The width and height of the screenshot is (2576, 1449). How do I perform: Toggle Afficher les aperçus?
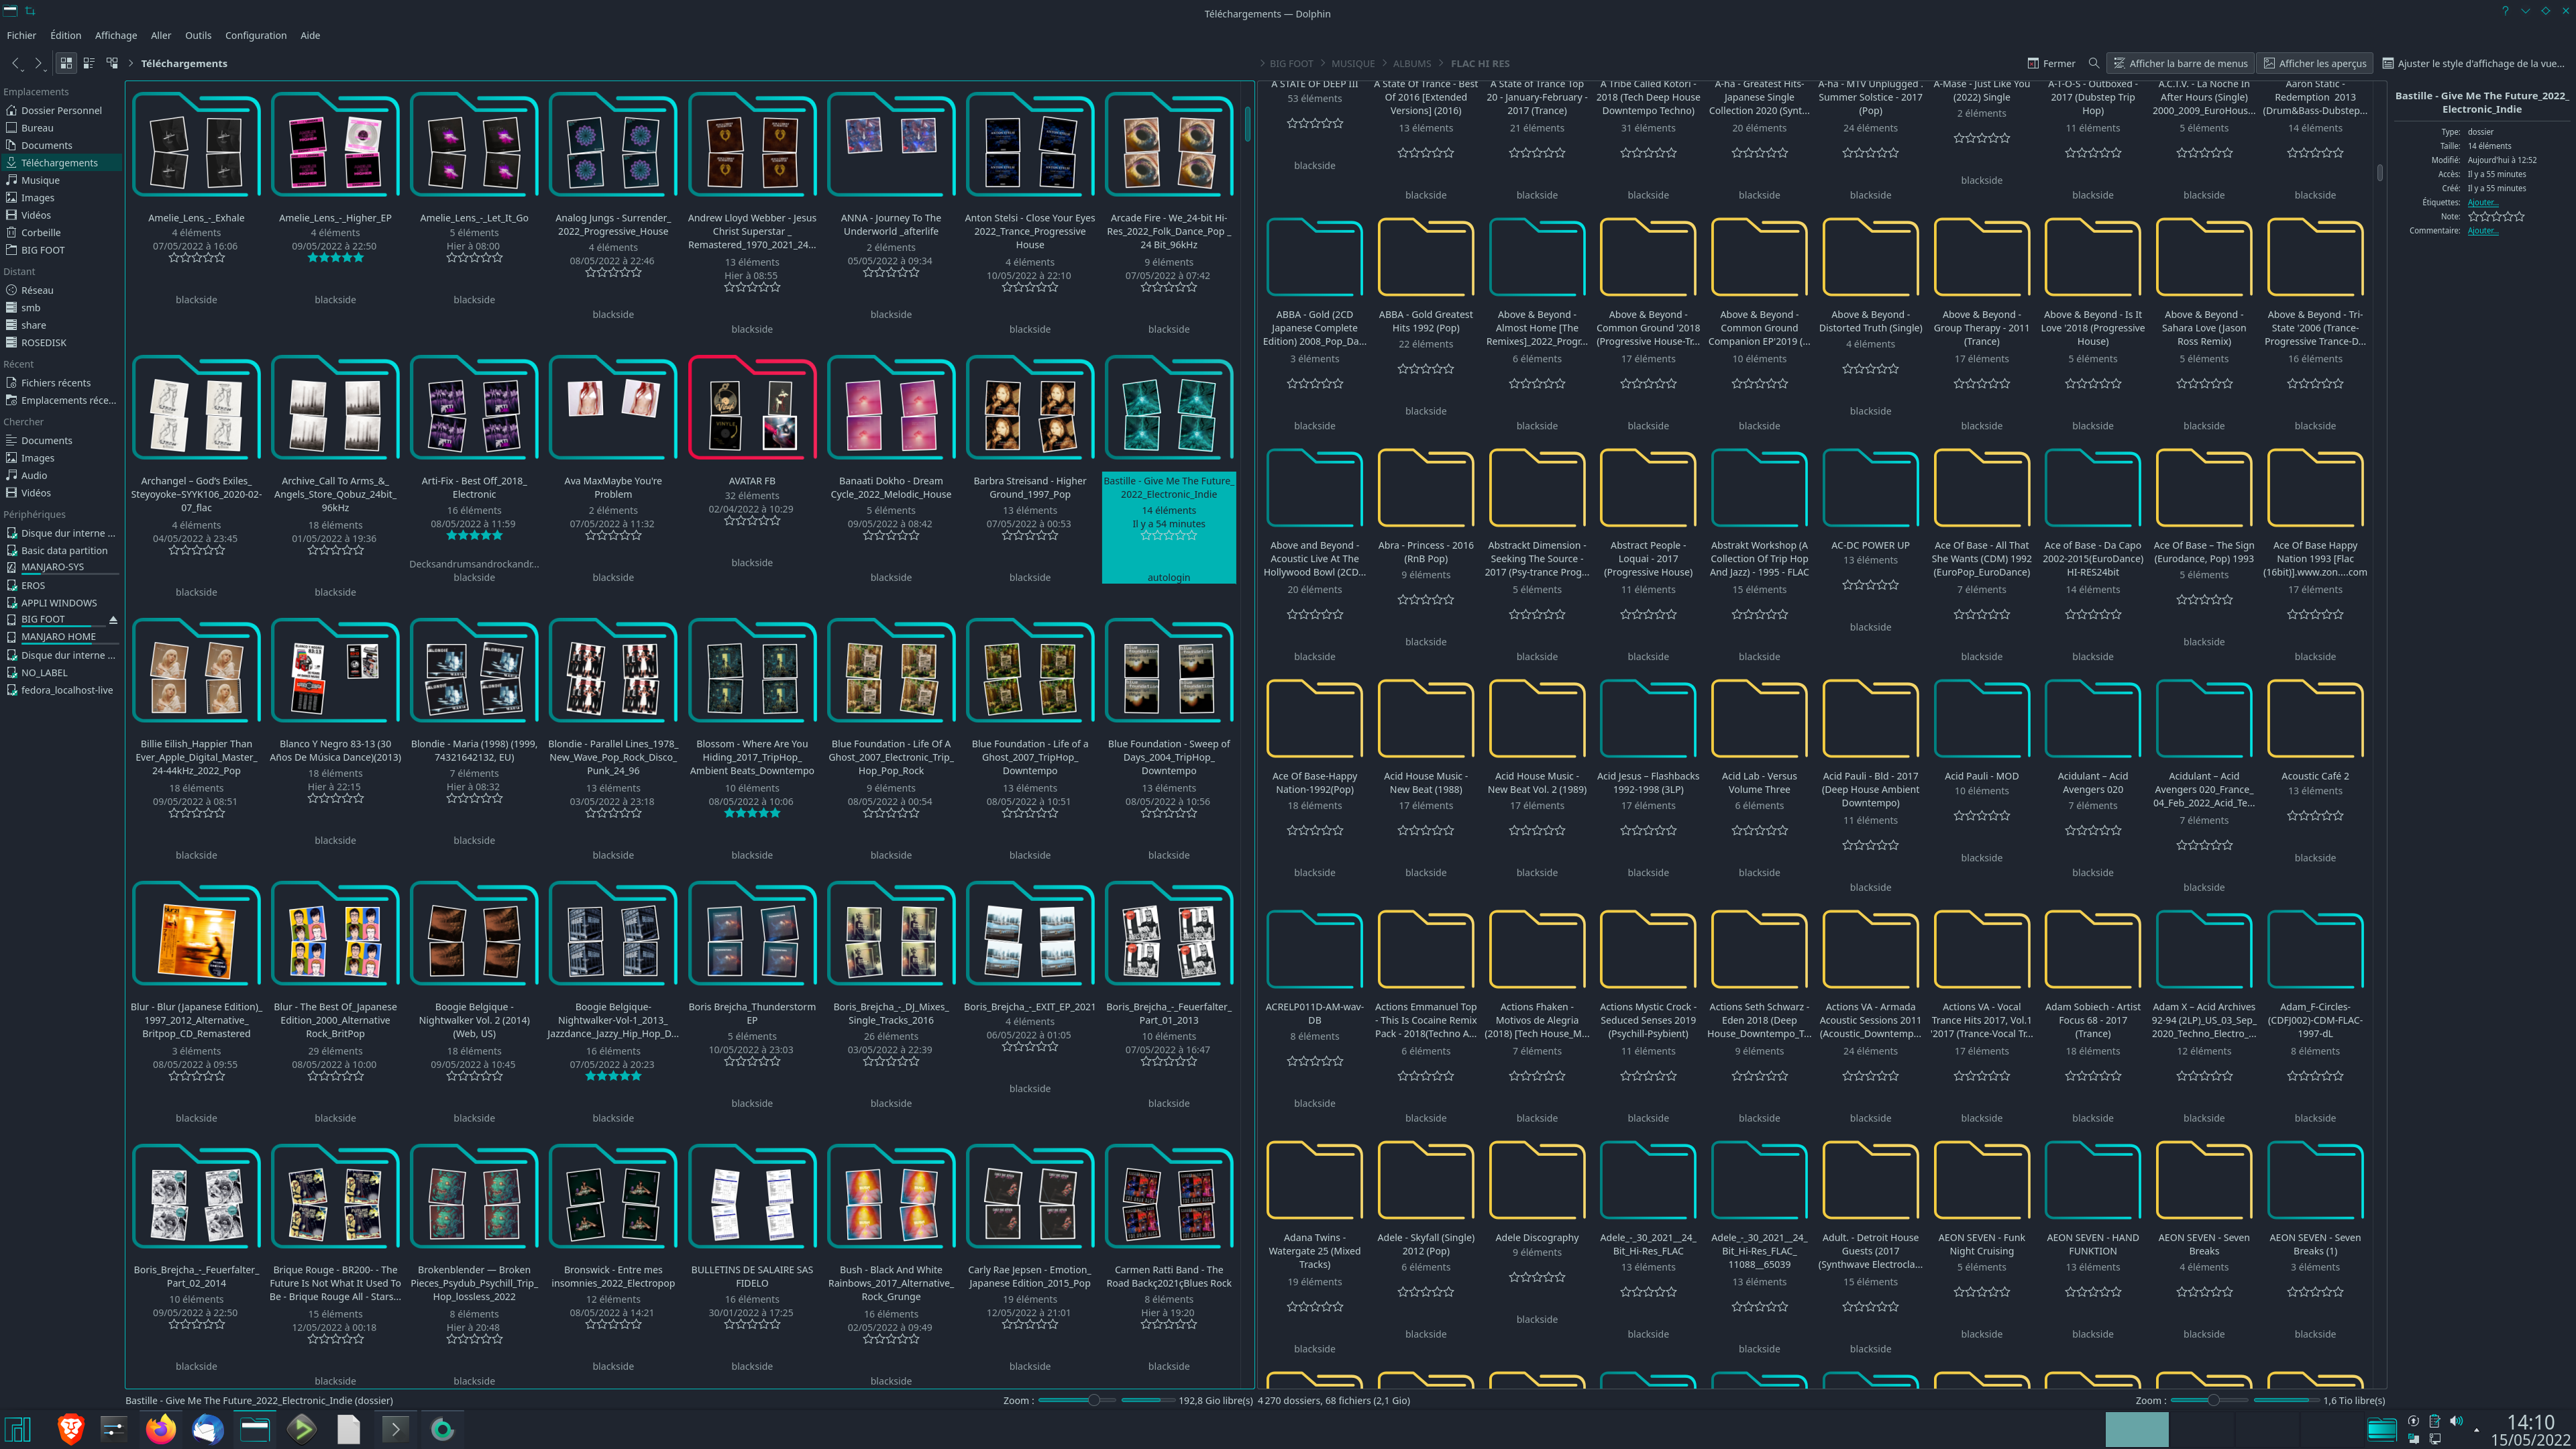(x=2315, y=63)
